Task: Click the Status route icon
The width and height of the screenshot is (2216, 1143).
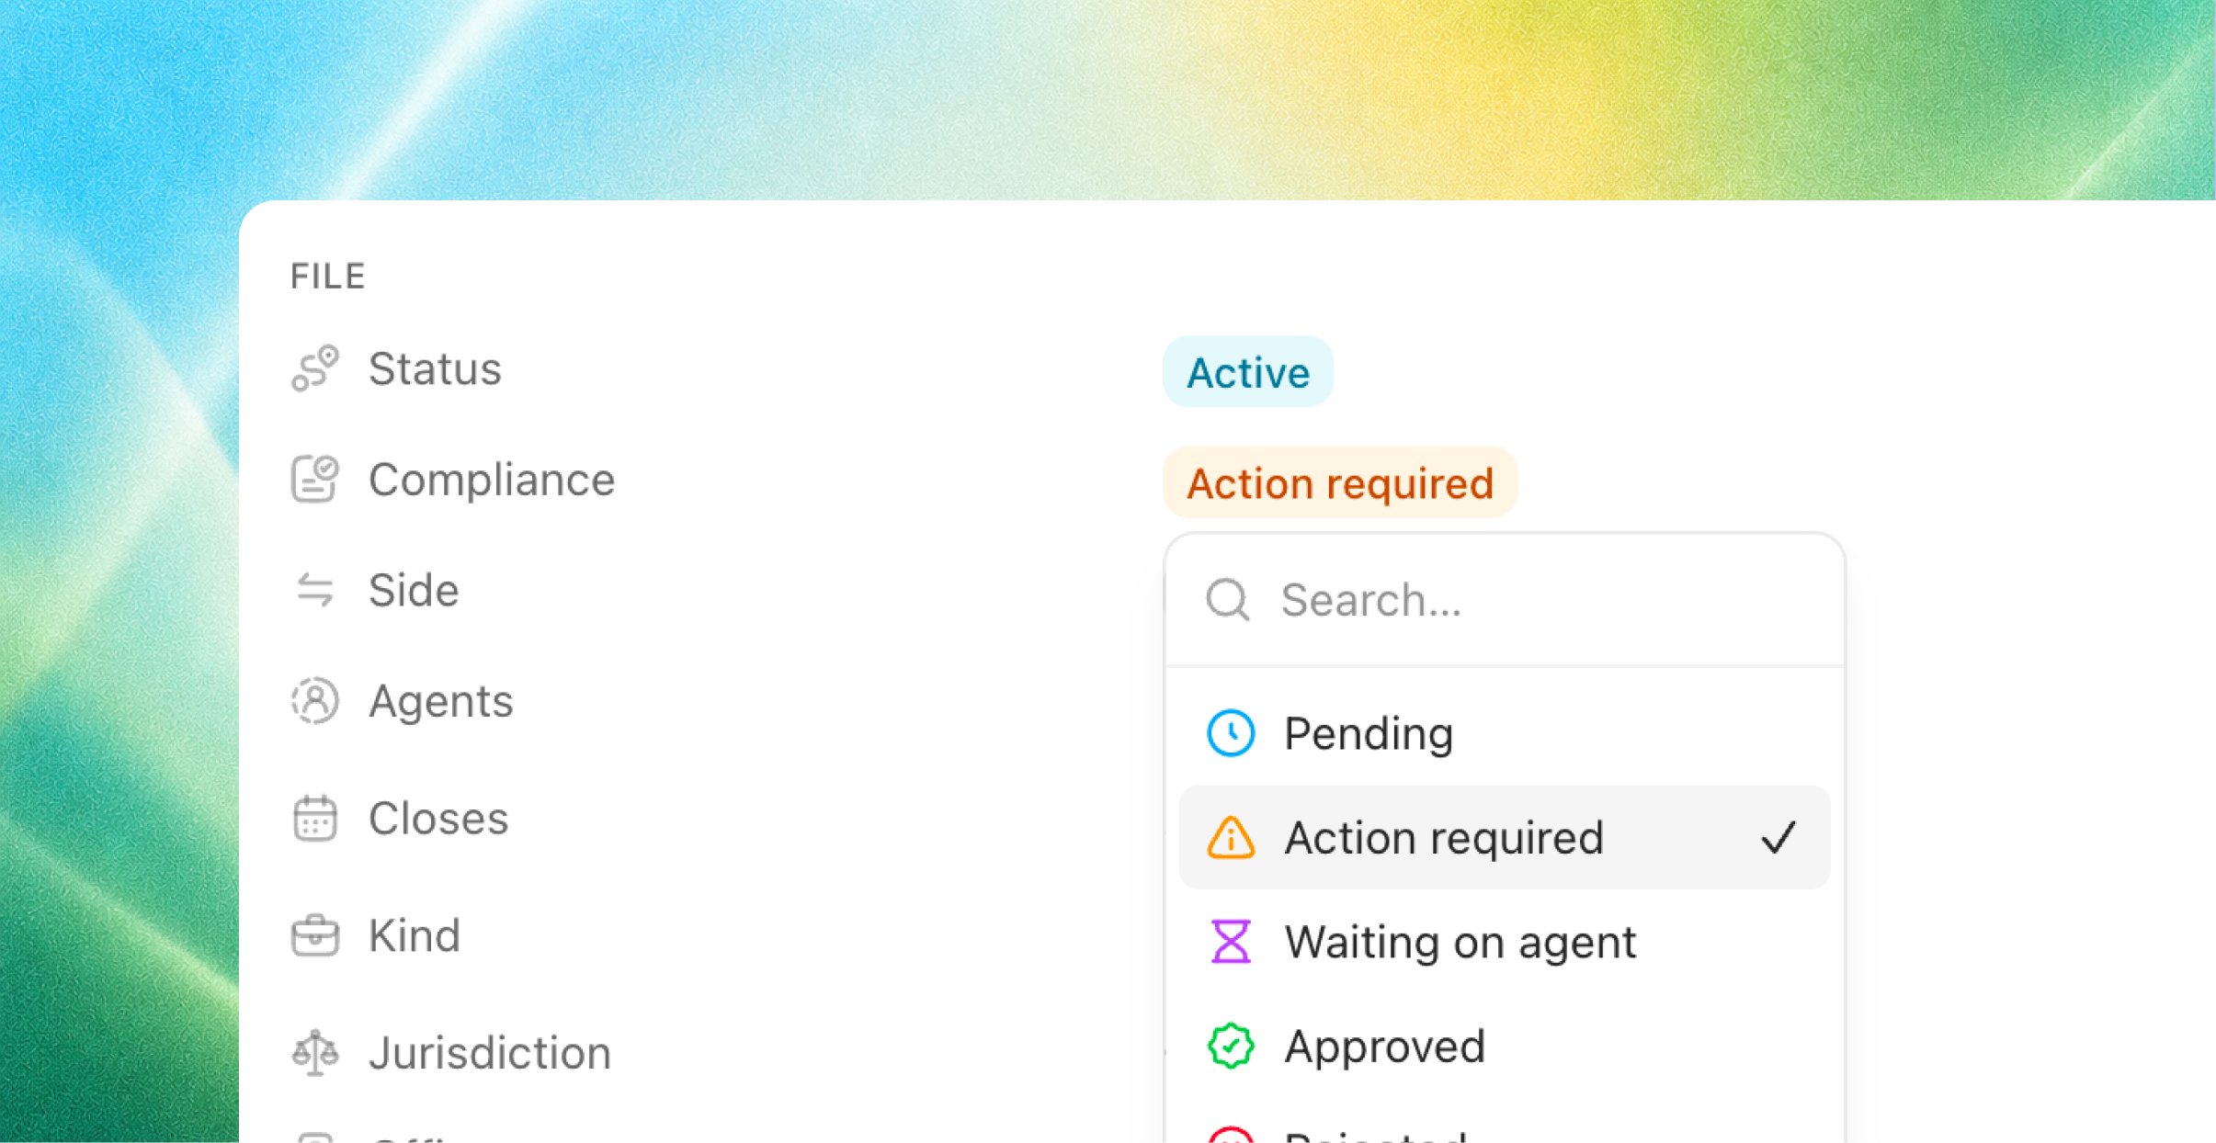Action: click(x=315, y=368)
